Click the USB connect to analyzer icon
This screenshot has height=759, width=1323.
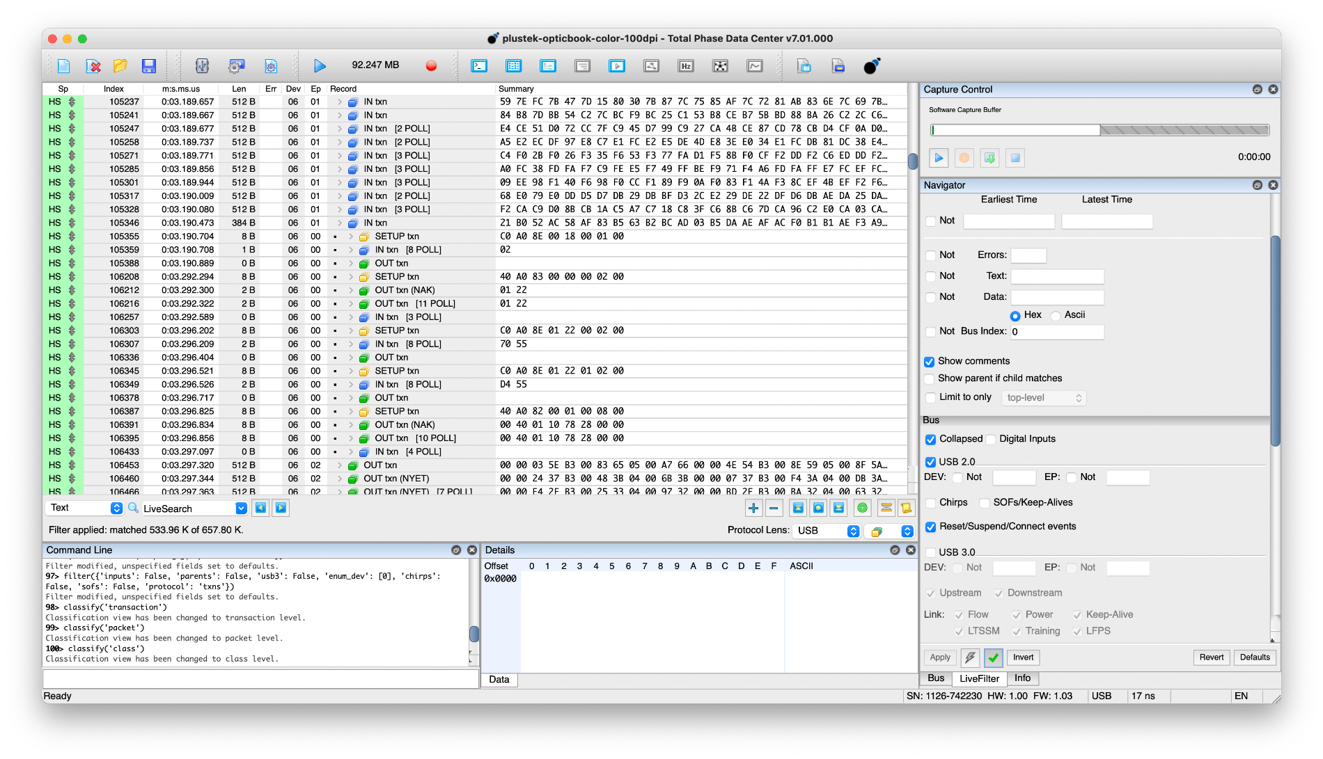[x=202, y=66]
